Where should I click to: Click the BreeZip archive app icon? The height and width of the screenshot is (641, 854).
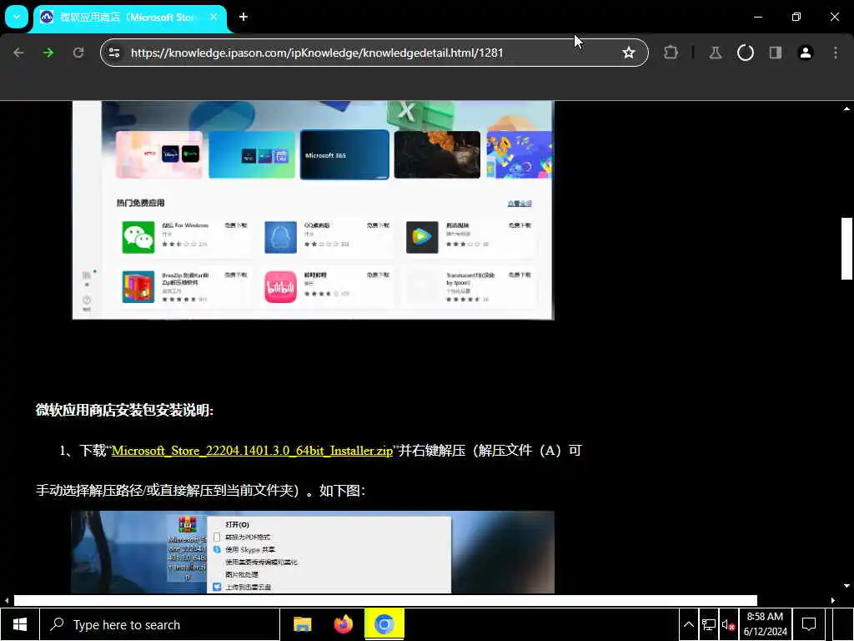138,287
